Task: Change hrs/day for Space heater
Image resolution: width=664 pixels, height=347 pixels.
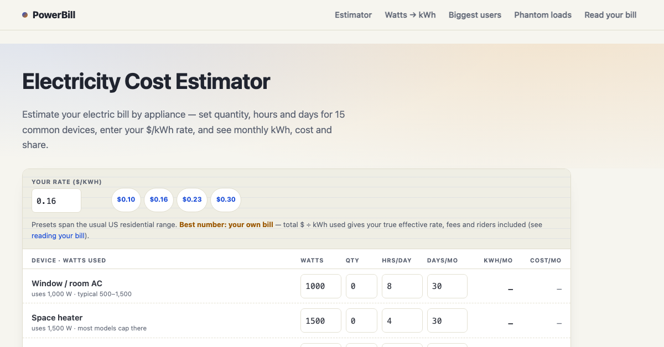Action: [402, 320]
